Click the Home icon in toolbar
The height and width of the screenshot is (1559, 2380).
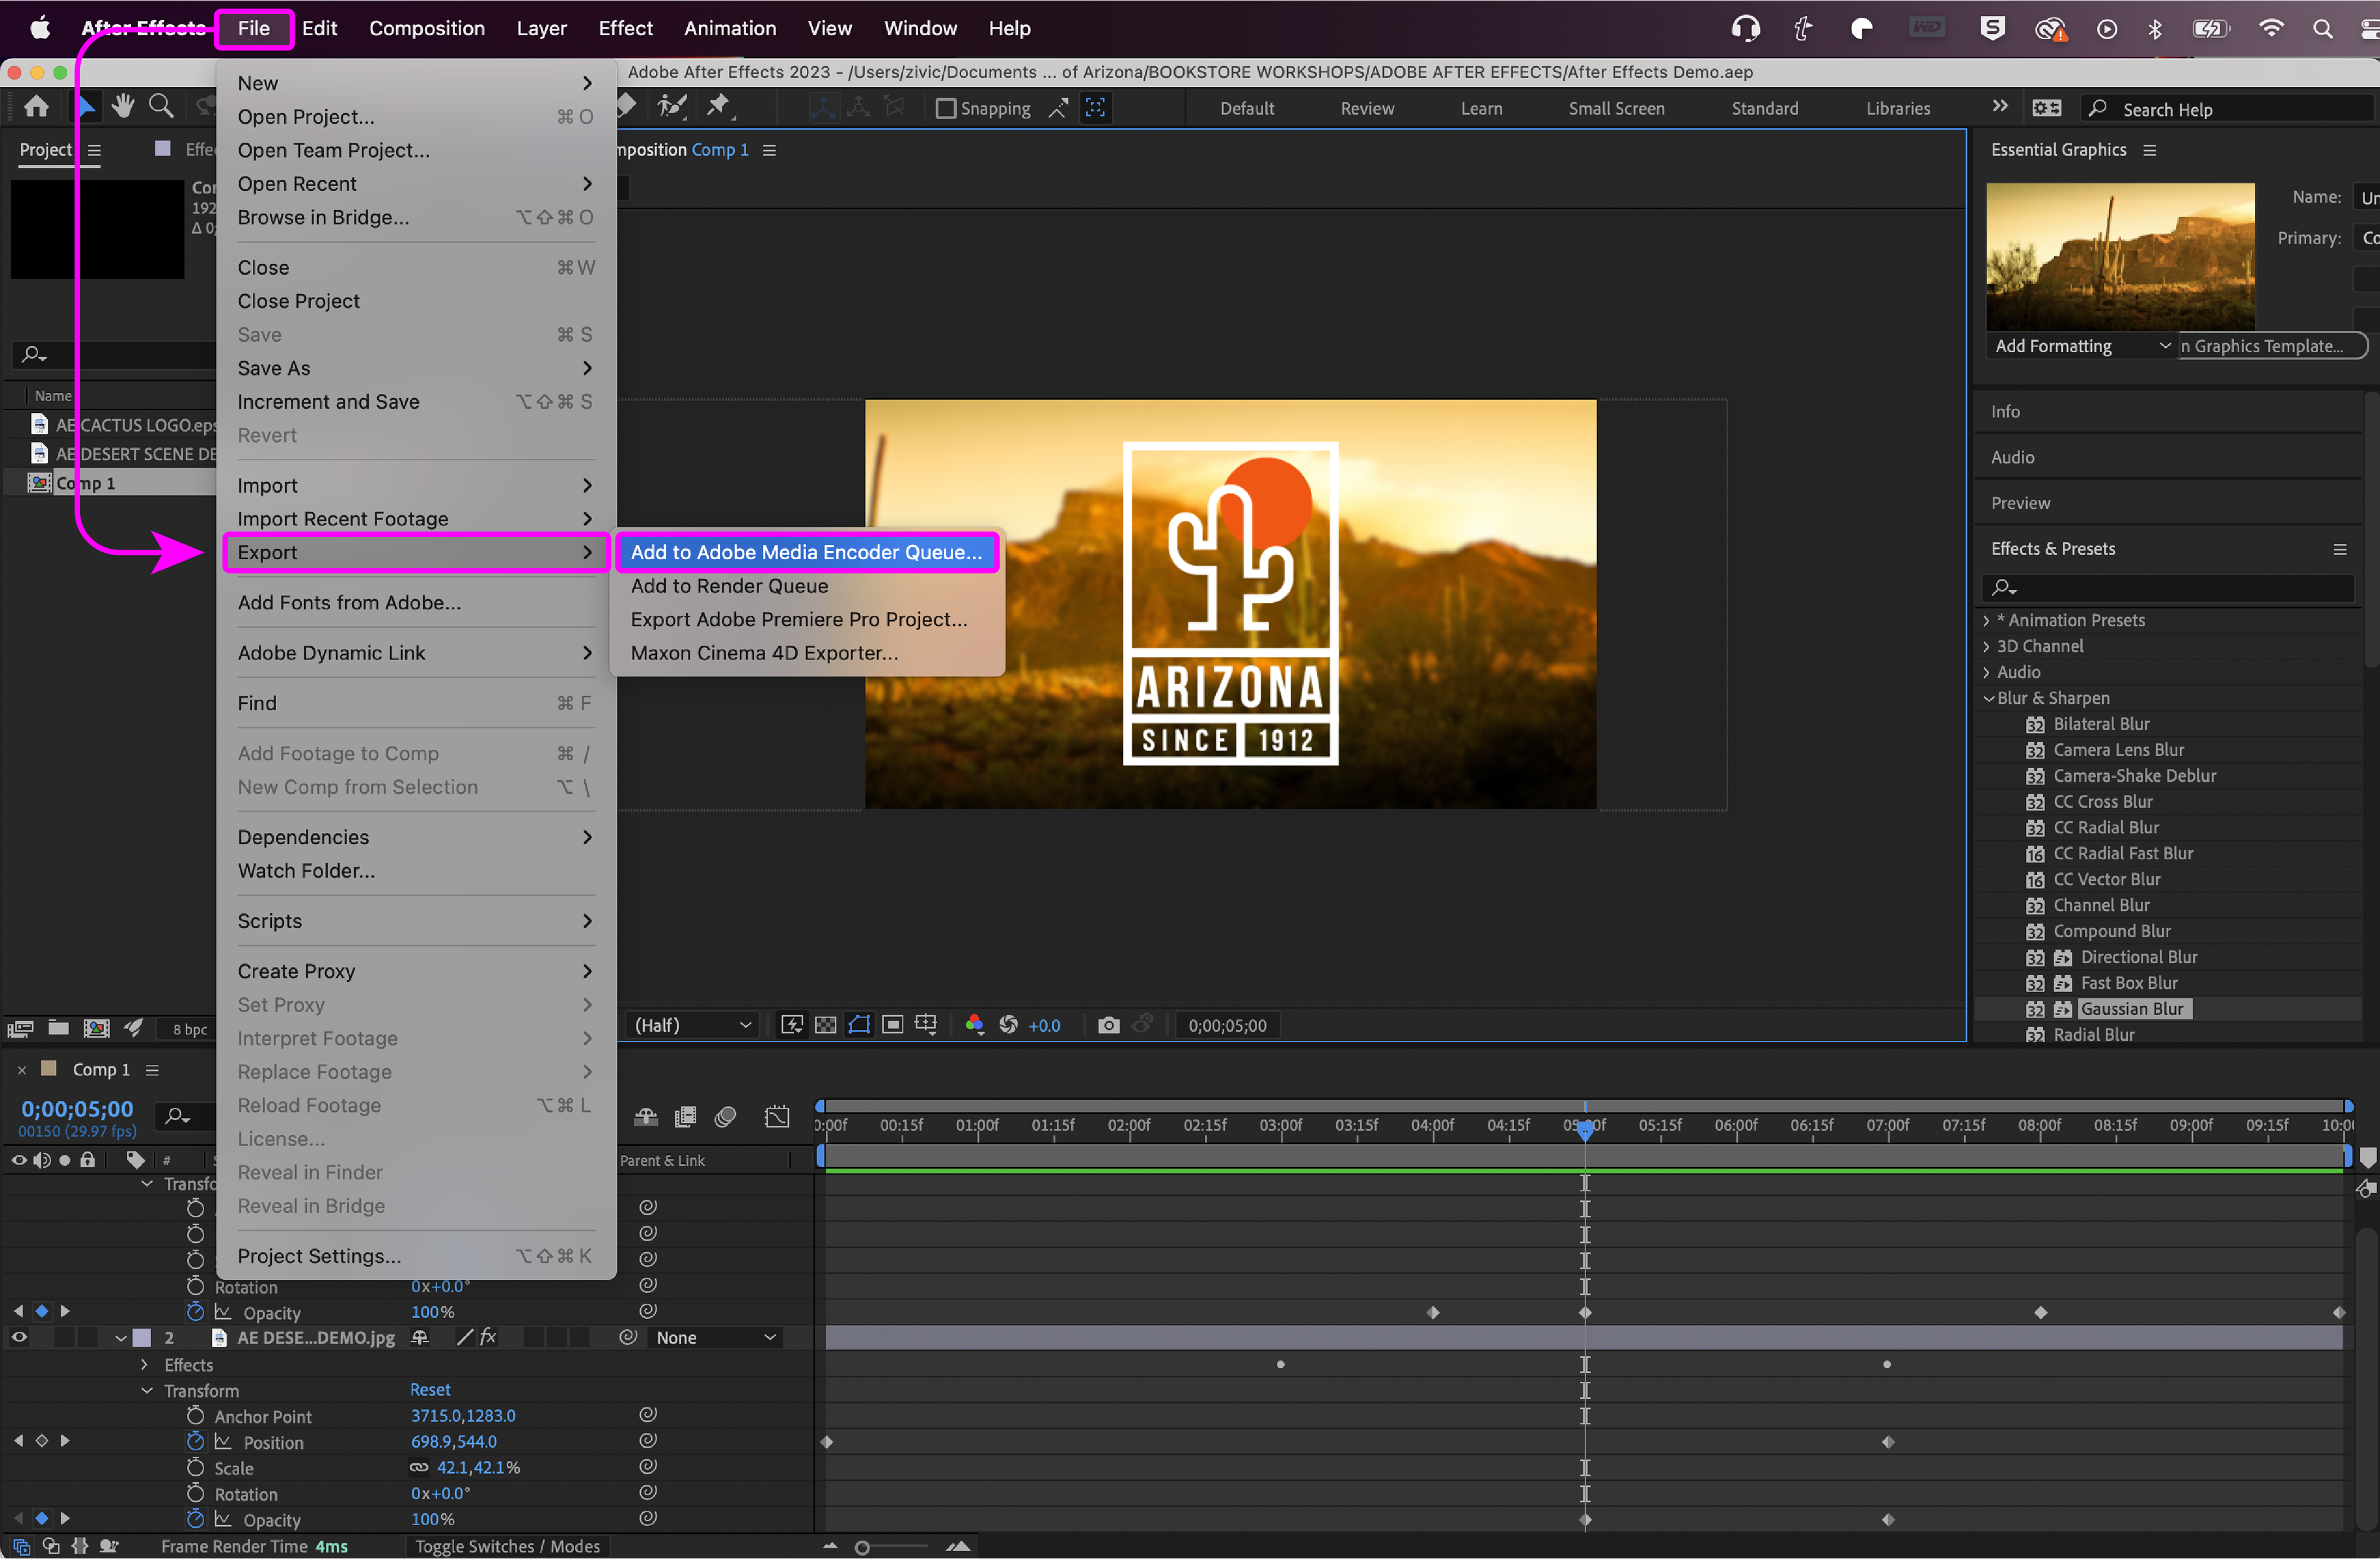37,107
